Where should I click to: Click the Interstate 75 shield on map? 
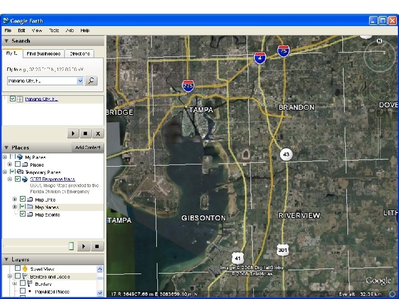[284, 51]
